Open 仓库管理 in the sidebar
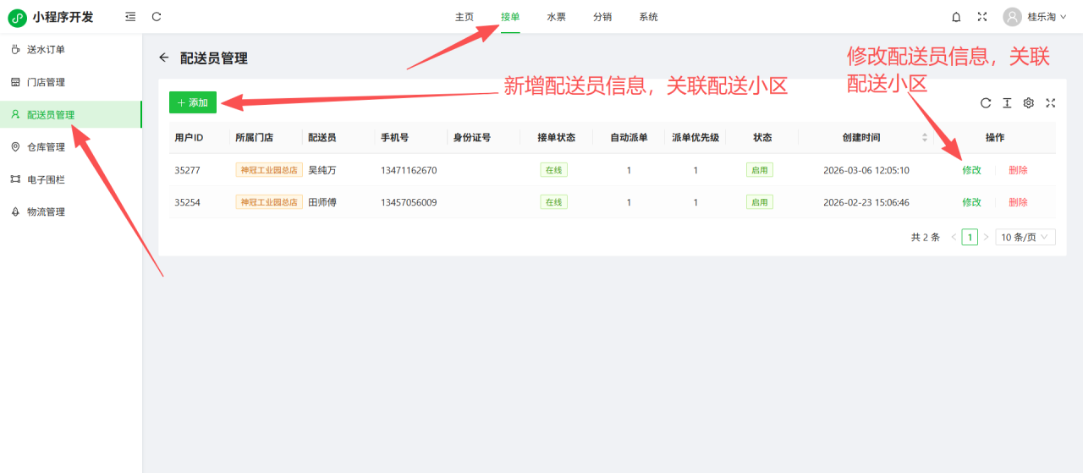 [46, 147]
